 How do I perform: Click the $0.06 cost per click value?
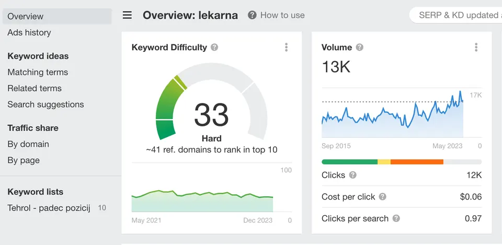(471, 197)
